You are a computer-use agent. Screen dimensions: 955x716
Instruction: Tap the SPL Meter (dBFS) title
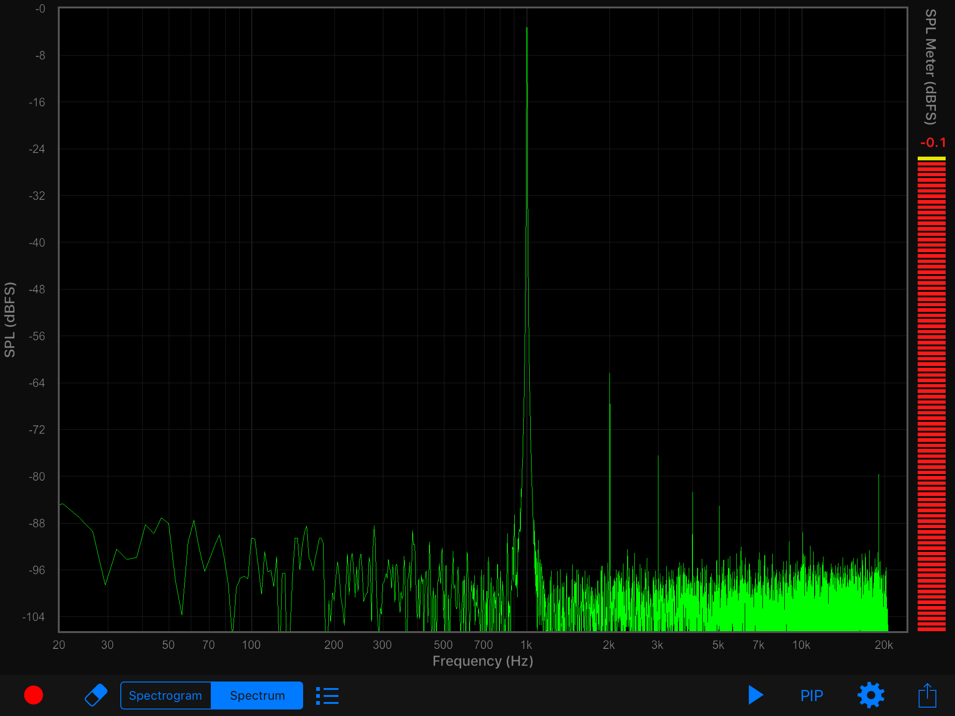930,67
